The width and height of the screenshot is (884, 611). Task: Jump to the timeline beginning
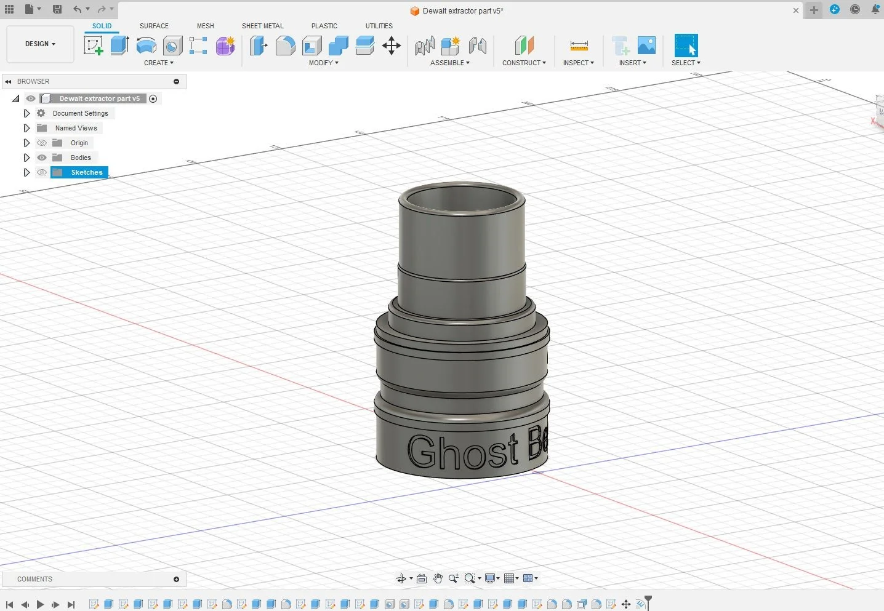point(9,605)
